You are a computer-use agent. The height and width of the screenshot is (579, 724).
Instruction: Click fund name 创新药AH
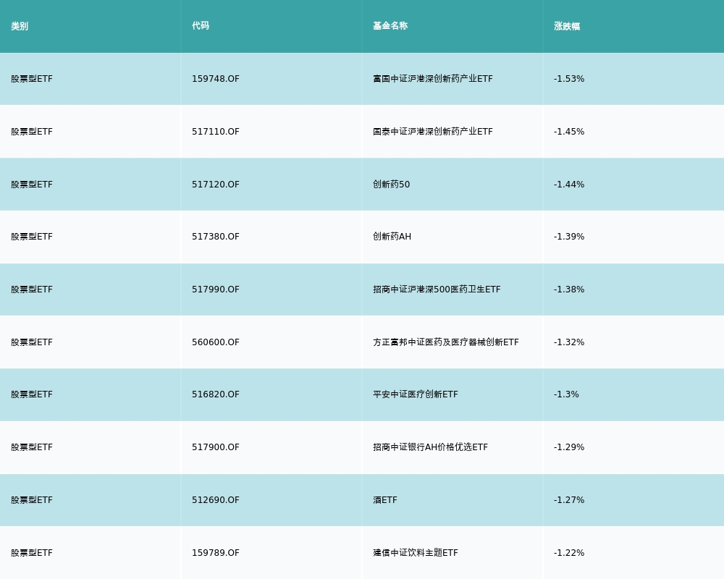392,237
